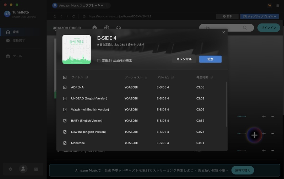Click the mail envelope icon in the sidebar
284x179 pixels.
pyautogui.click(x=36, y=169)
